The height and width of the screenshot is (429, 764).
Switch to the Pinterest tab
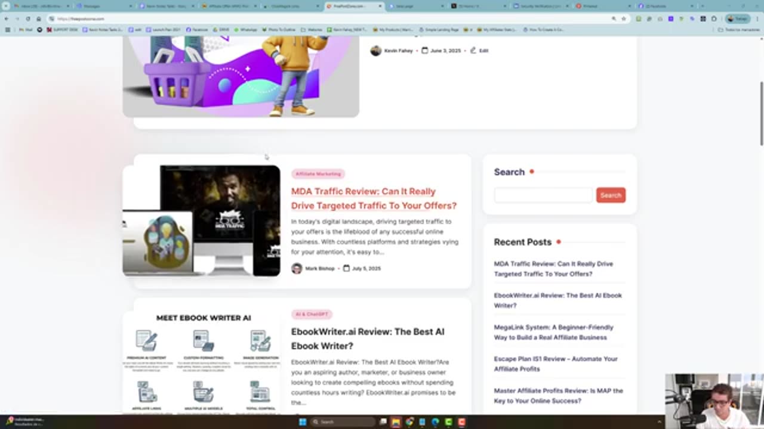[x=602, y=6]
